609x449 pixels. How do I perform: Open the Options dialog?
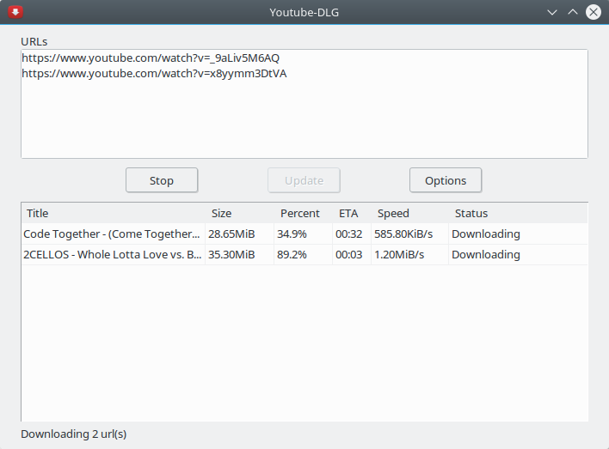(x=446, y=180)
